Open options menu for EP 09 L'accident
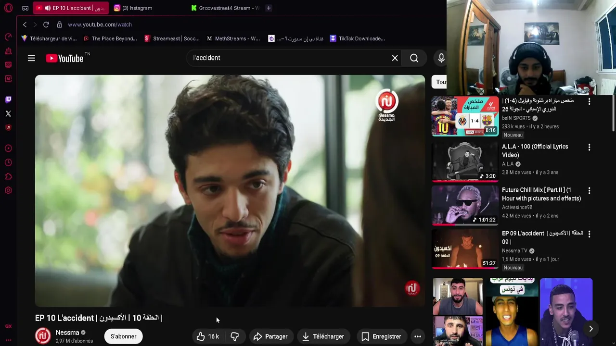 589,234
